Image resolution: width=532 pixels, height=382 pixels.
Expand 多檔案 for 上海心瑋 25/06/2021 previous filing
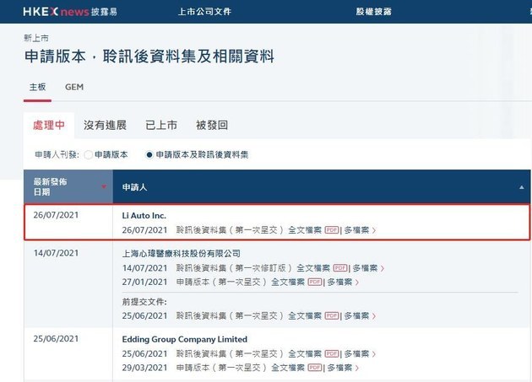point(360,316)
